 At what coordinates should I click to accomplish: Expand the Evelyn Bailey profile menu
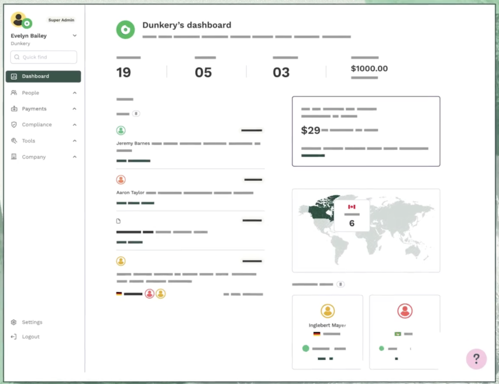75,36
